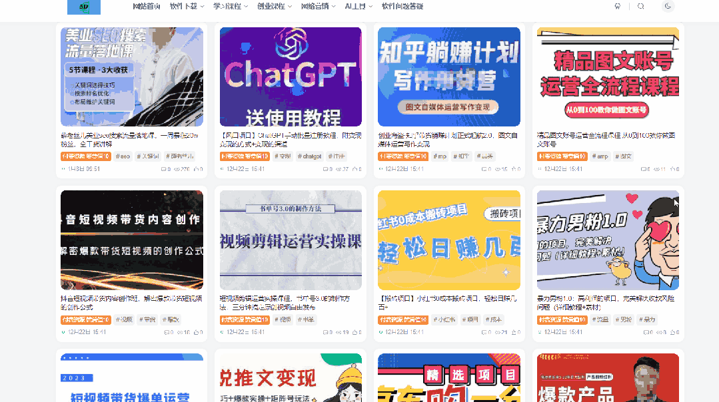Like the 视频剪辑运营 post thumbs-up icon
The height and width of the screenshot is (402, 719).
(357, 332)
